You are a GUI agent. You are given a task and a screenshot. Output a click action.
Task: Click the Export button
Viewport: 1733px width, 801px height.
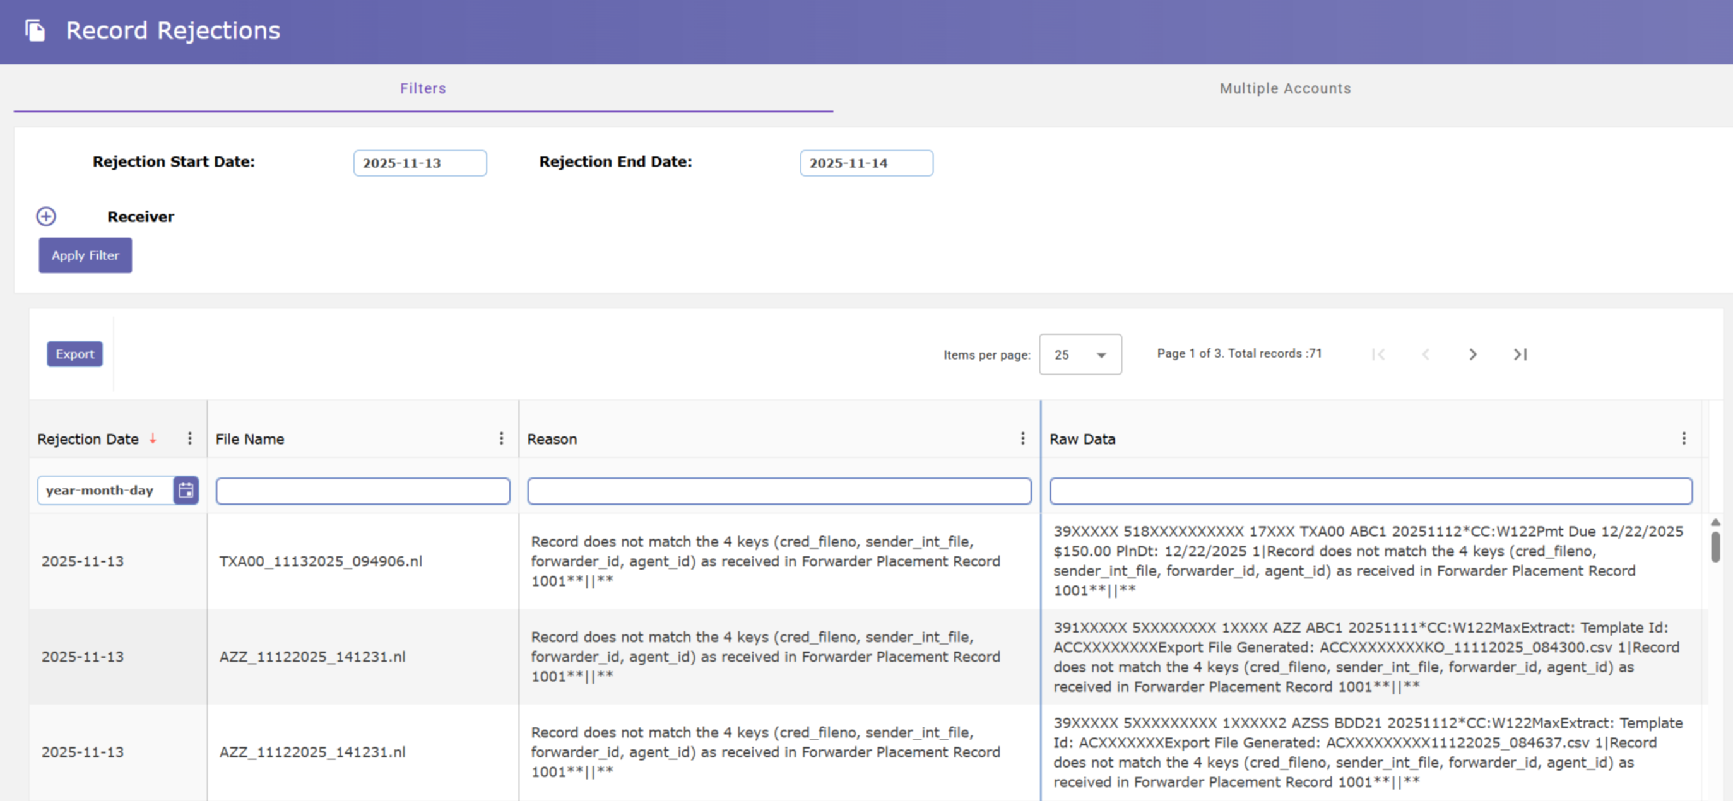[x=74, y=354]
